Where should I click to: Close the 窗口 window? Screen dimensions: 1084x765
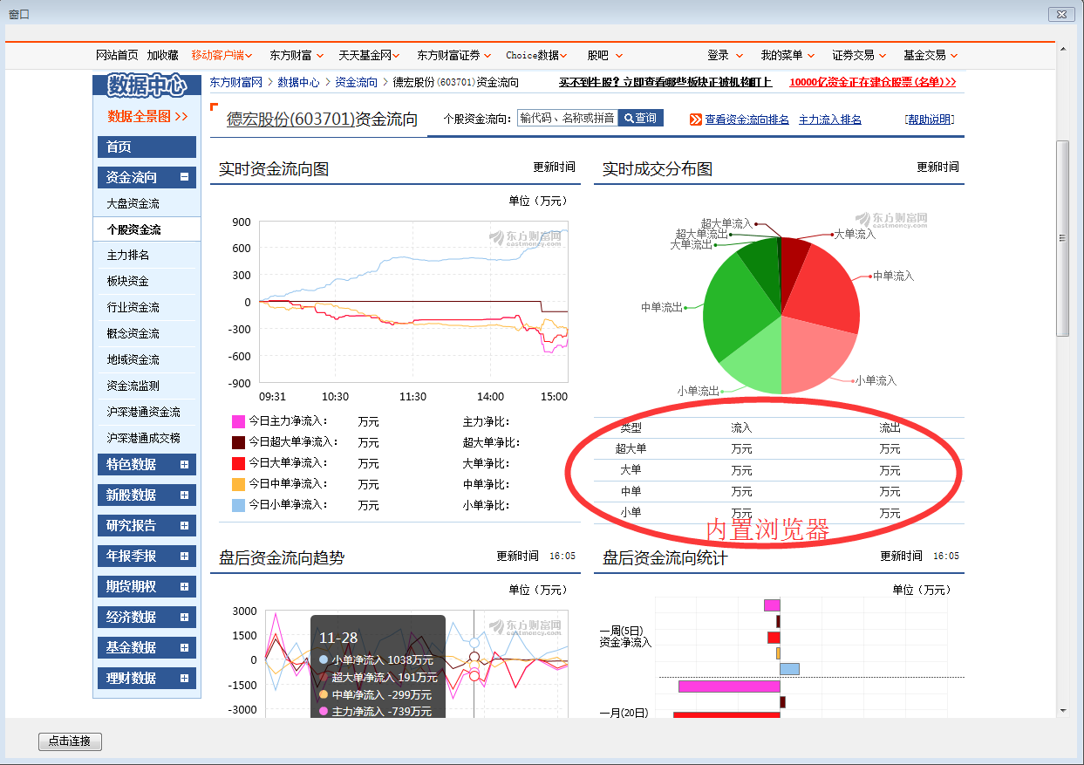point(1060,14)
